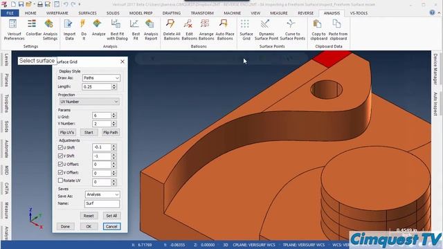Viewport: 443px width, 249px height.
Task: Open the Levels side panel tab
Action: [x=6, y=59]
